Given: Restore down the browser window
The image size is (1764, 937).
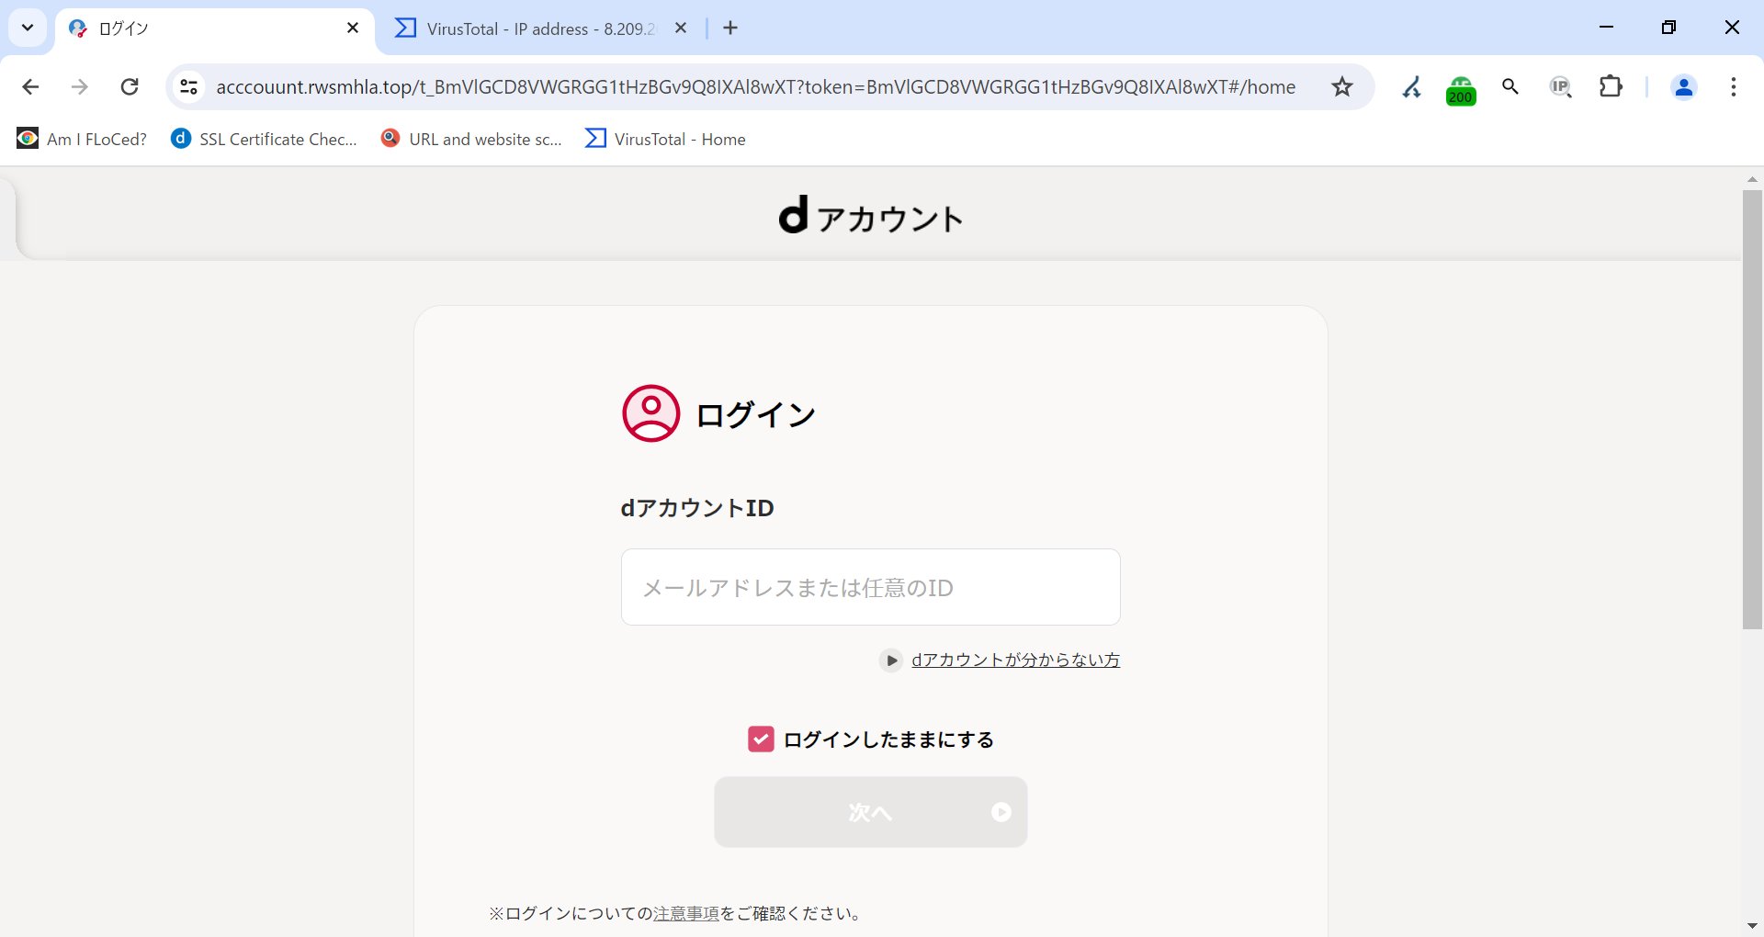Looking at the screenshot, I should click(1668, 28).
